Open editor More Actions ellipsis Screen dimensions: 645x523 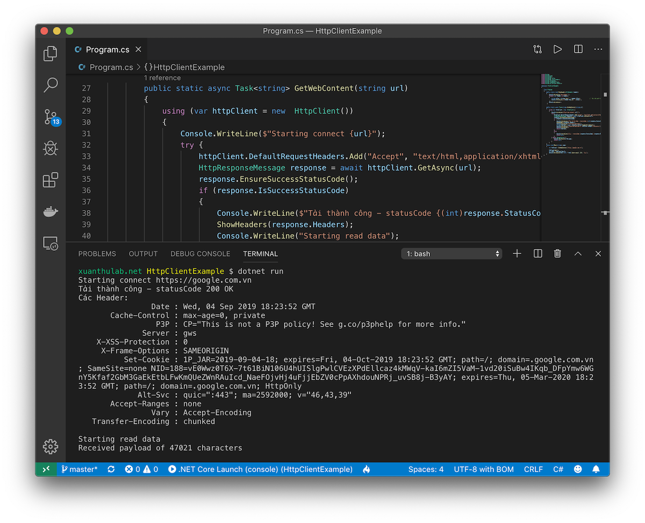[x=598, y=49]
